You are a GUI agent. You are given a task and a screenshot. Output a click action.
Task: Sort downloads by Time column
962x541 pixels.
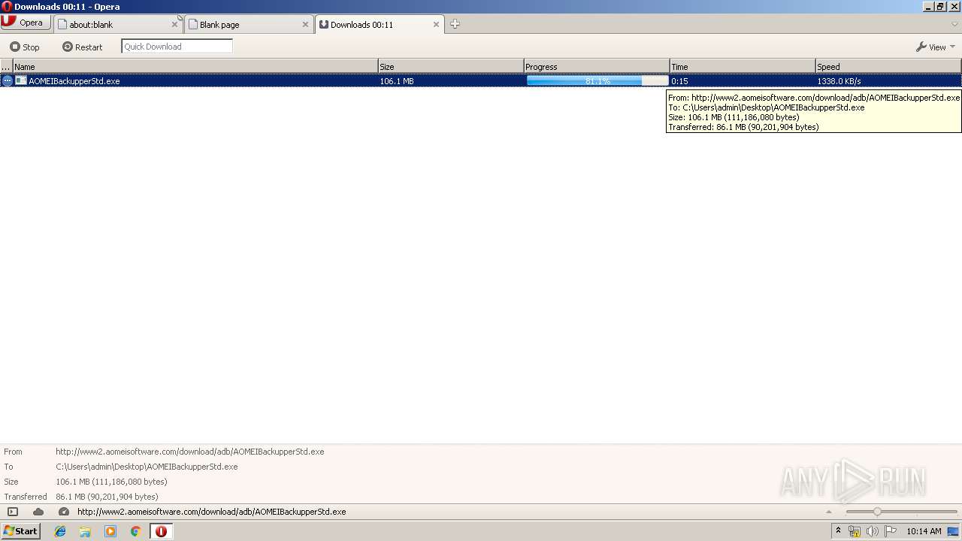(743, 67)
